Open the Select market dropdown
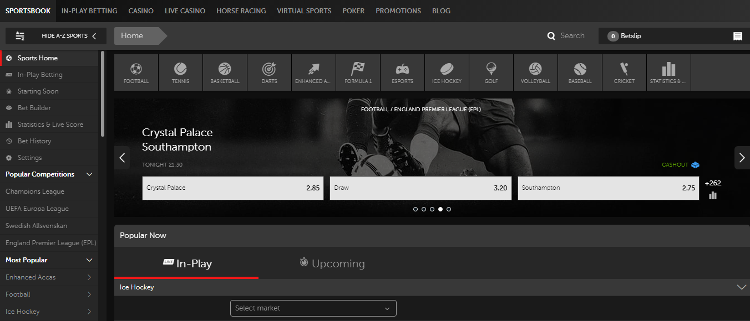The width and height of the screenshot is (750, 321). (313, 308)
